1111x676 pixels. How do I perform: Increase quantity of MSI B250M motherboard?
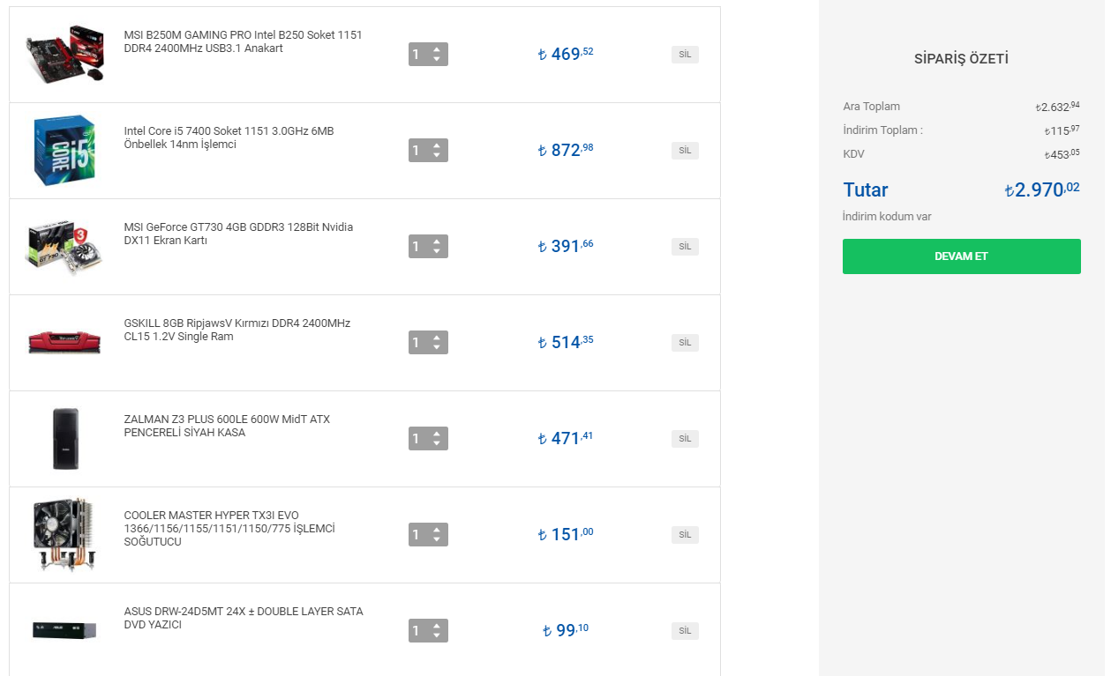click(437, 49)
